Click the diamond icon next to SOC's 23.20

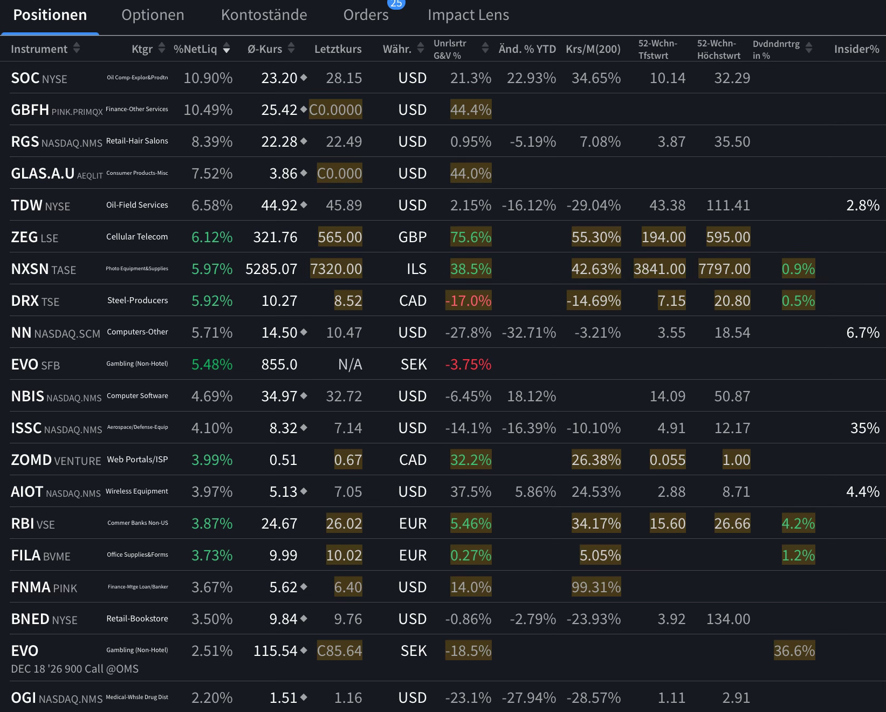[x=304, y=78]
